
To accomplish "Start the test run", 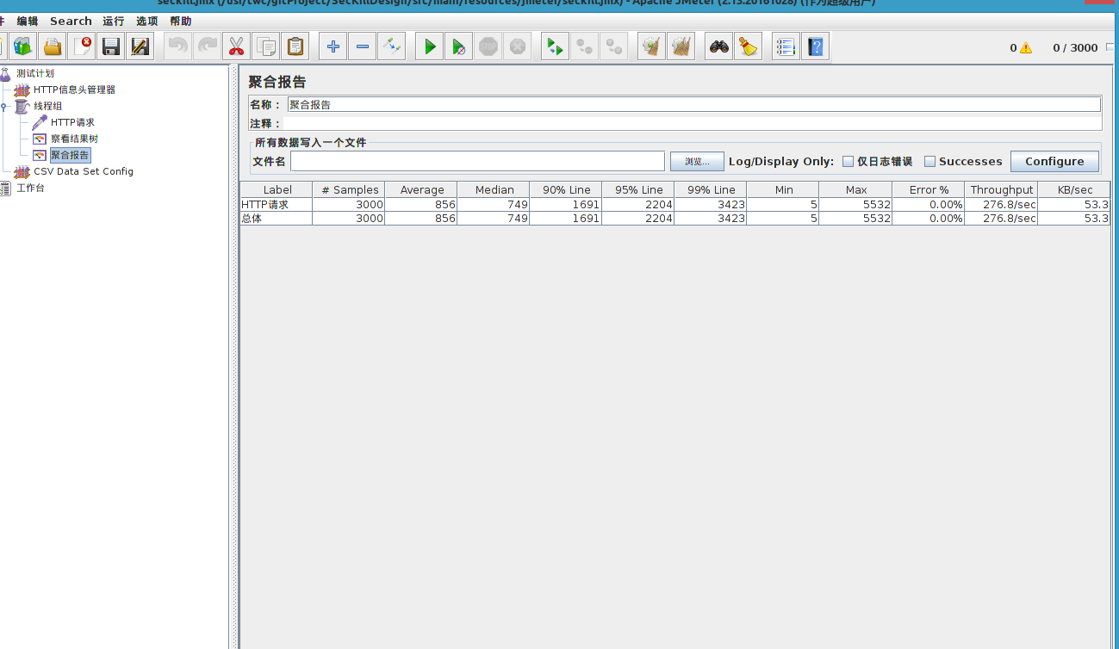I will 429,46.
